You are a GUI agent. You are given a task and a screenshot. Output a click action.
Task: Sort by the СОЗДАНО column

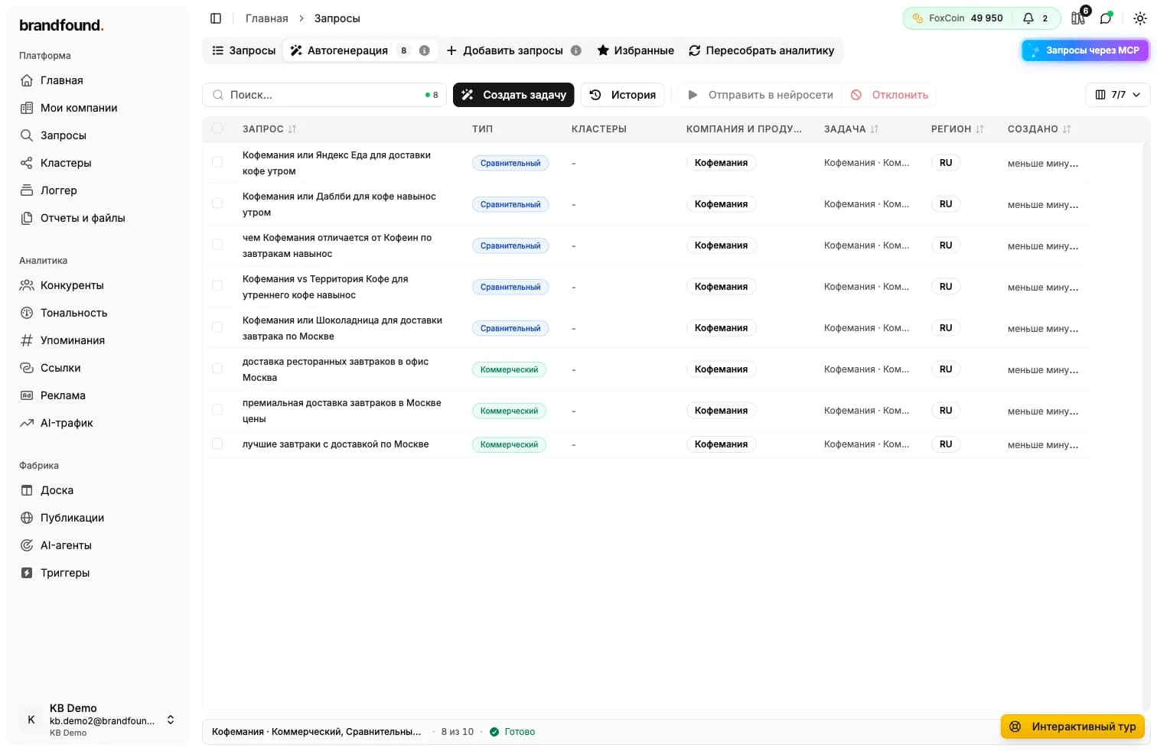pos(1039,129)
